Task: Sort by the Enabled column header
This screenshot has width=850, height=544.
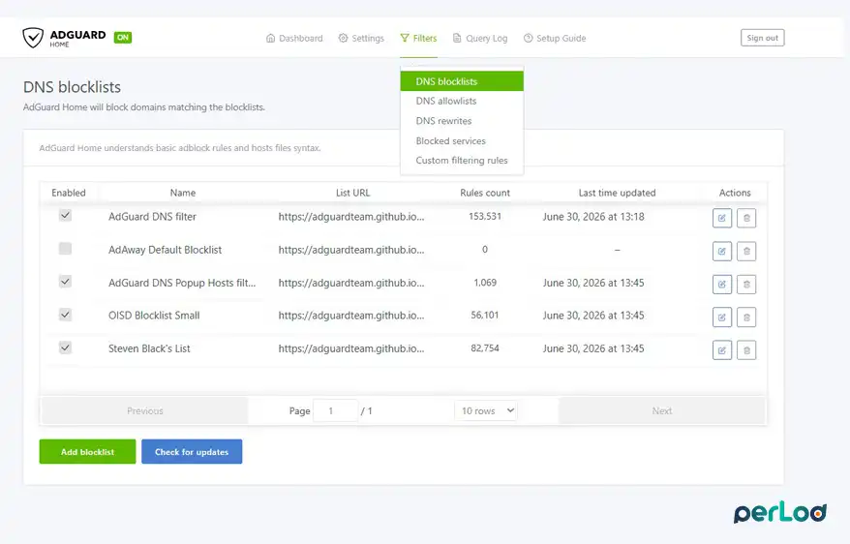Action: click(69, 193)
